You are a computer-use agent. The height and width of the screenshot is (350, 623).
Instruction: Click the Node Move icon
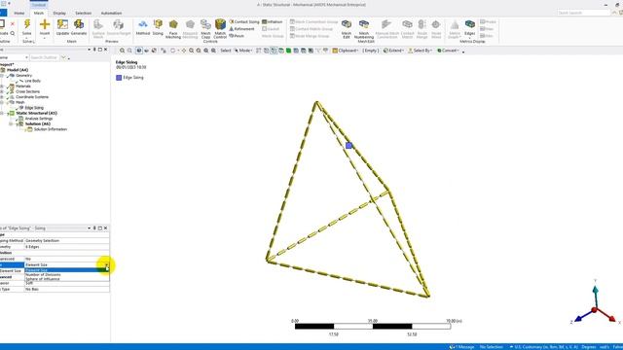coord(436,24)
